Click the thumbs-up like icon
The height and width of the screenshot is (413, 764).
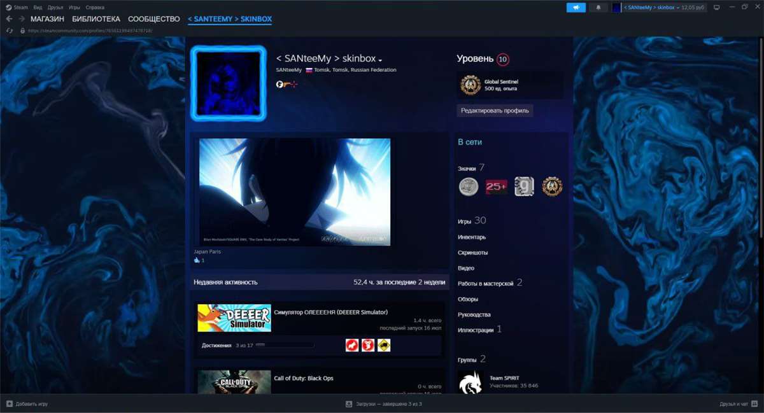click(x=197, y=260)
